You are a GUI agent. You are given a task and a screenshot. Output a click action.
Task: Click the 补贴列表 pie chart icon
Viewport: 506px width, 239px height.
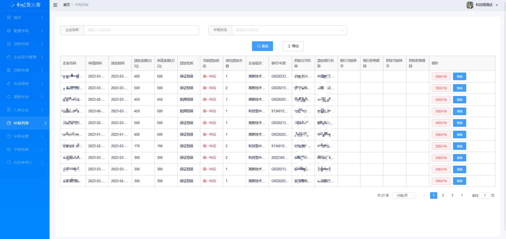point(9,123)
